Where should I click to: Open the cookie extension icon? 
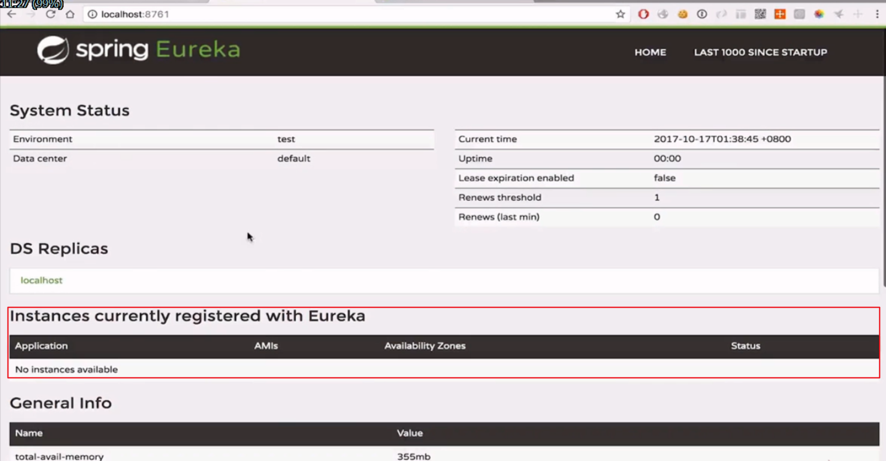682,14
